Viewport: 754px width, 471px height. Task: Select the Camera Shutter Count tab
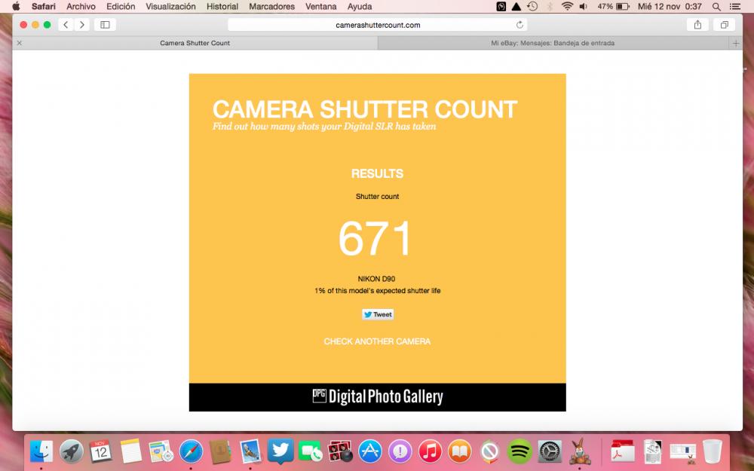(195, 43)
